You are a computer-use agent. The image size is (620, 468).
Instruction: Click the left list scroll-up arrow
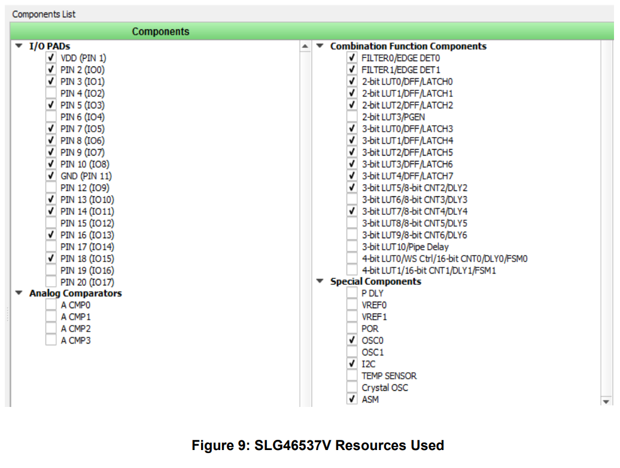pyautogui.click(x=305, y=46)
